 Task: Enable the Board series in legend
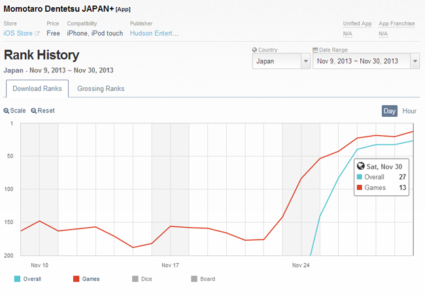click(203, 279)
